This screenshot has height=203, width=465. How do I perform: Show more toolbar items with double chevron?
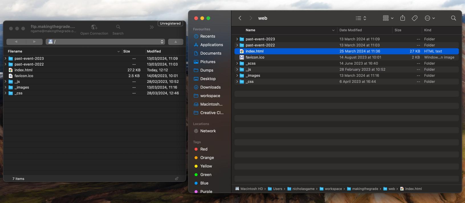pos(152,27)
